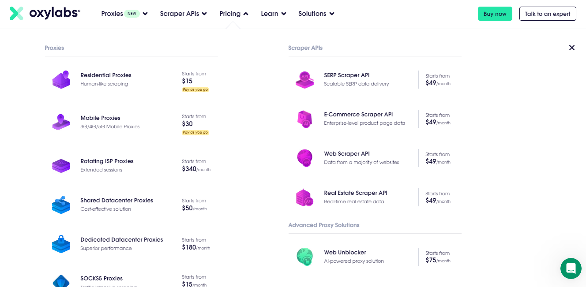The width and height of the screenshot is (586, 287).
Task: Open Mobile Proxies pricing link
Action: point(100,118)
